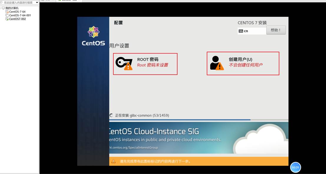
Task: Click the 用户设置 section heading
Action: [119, 46]
